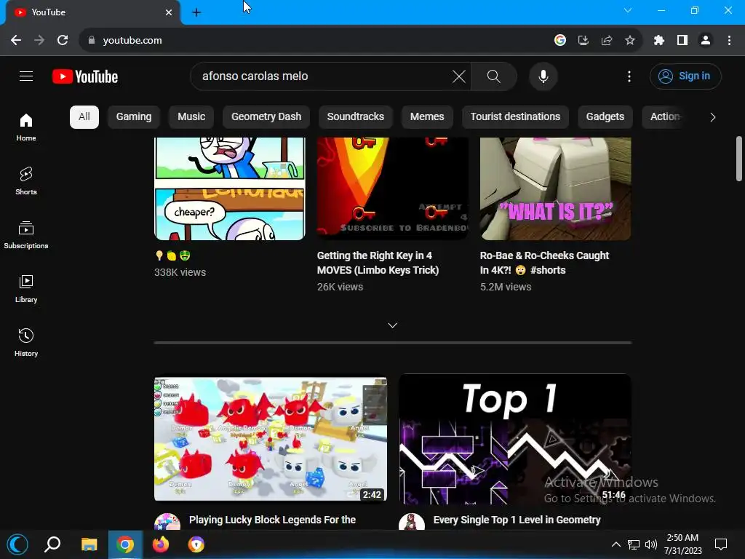Click the address bar URL
Viewport: 745px width, 559px height.
click(x=132, y=41)
